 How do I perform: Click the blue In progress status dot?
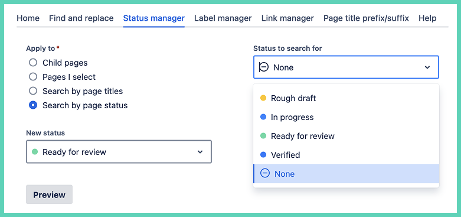point(263,117)
